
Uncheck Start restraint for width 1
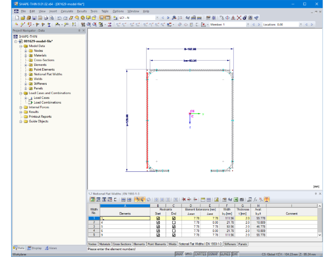pos(158,218)
